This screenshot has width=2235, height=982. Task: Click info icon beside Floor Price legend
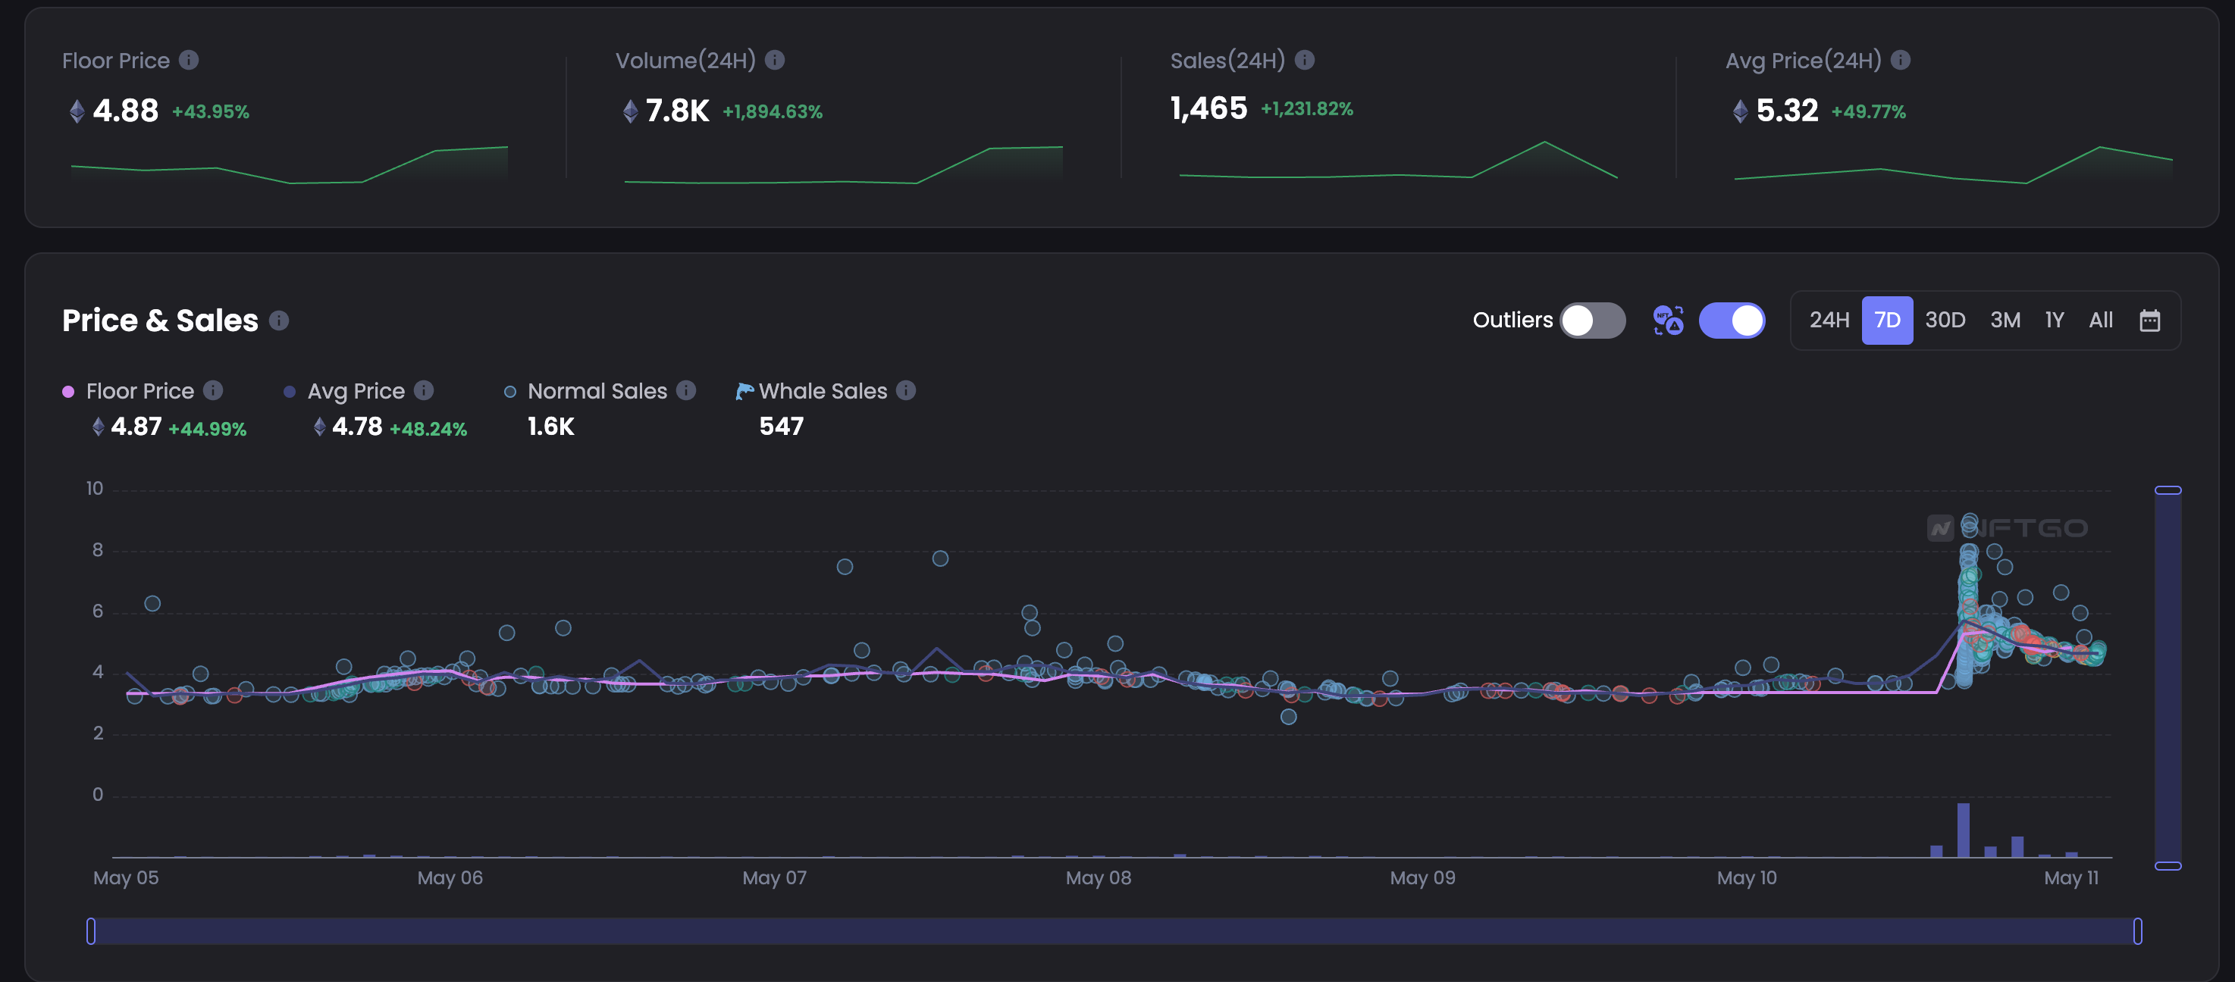click(x=212, y=390)
